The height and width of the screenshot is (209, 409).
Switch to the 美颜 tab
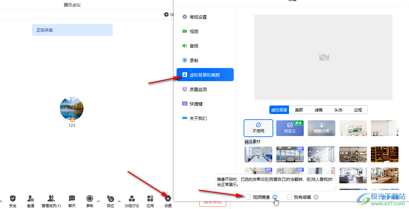299,110
